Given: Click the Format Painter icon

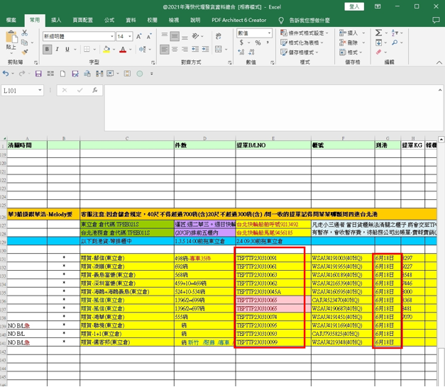Looking at the screenshot, I should coord(24,52).
